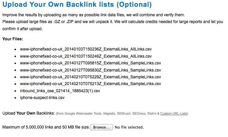Click the 'Upload Your Own Backlink lists' heading
Image resolution: width=228 pixels, height=137 pixels.
[x=77, y=4]
